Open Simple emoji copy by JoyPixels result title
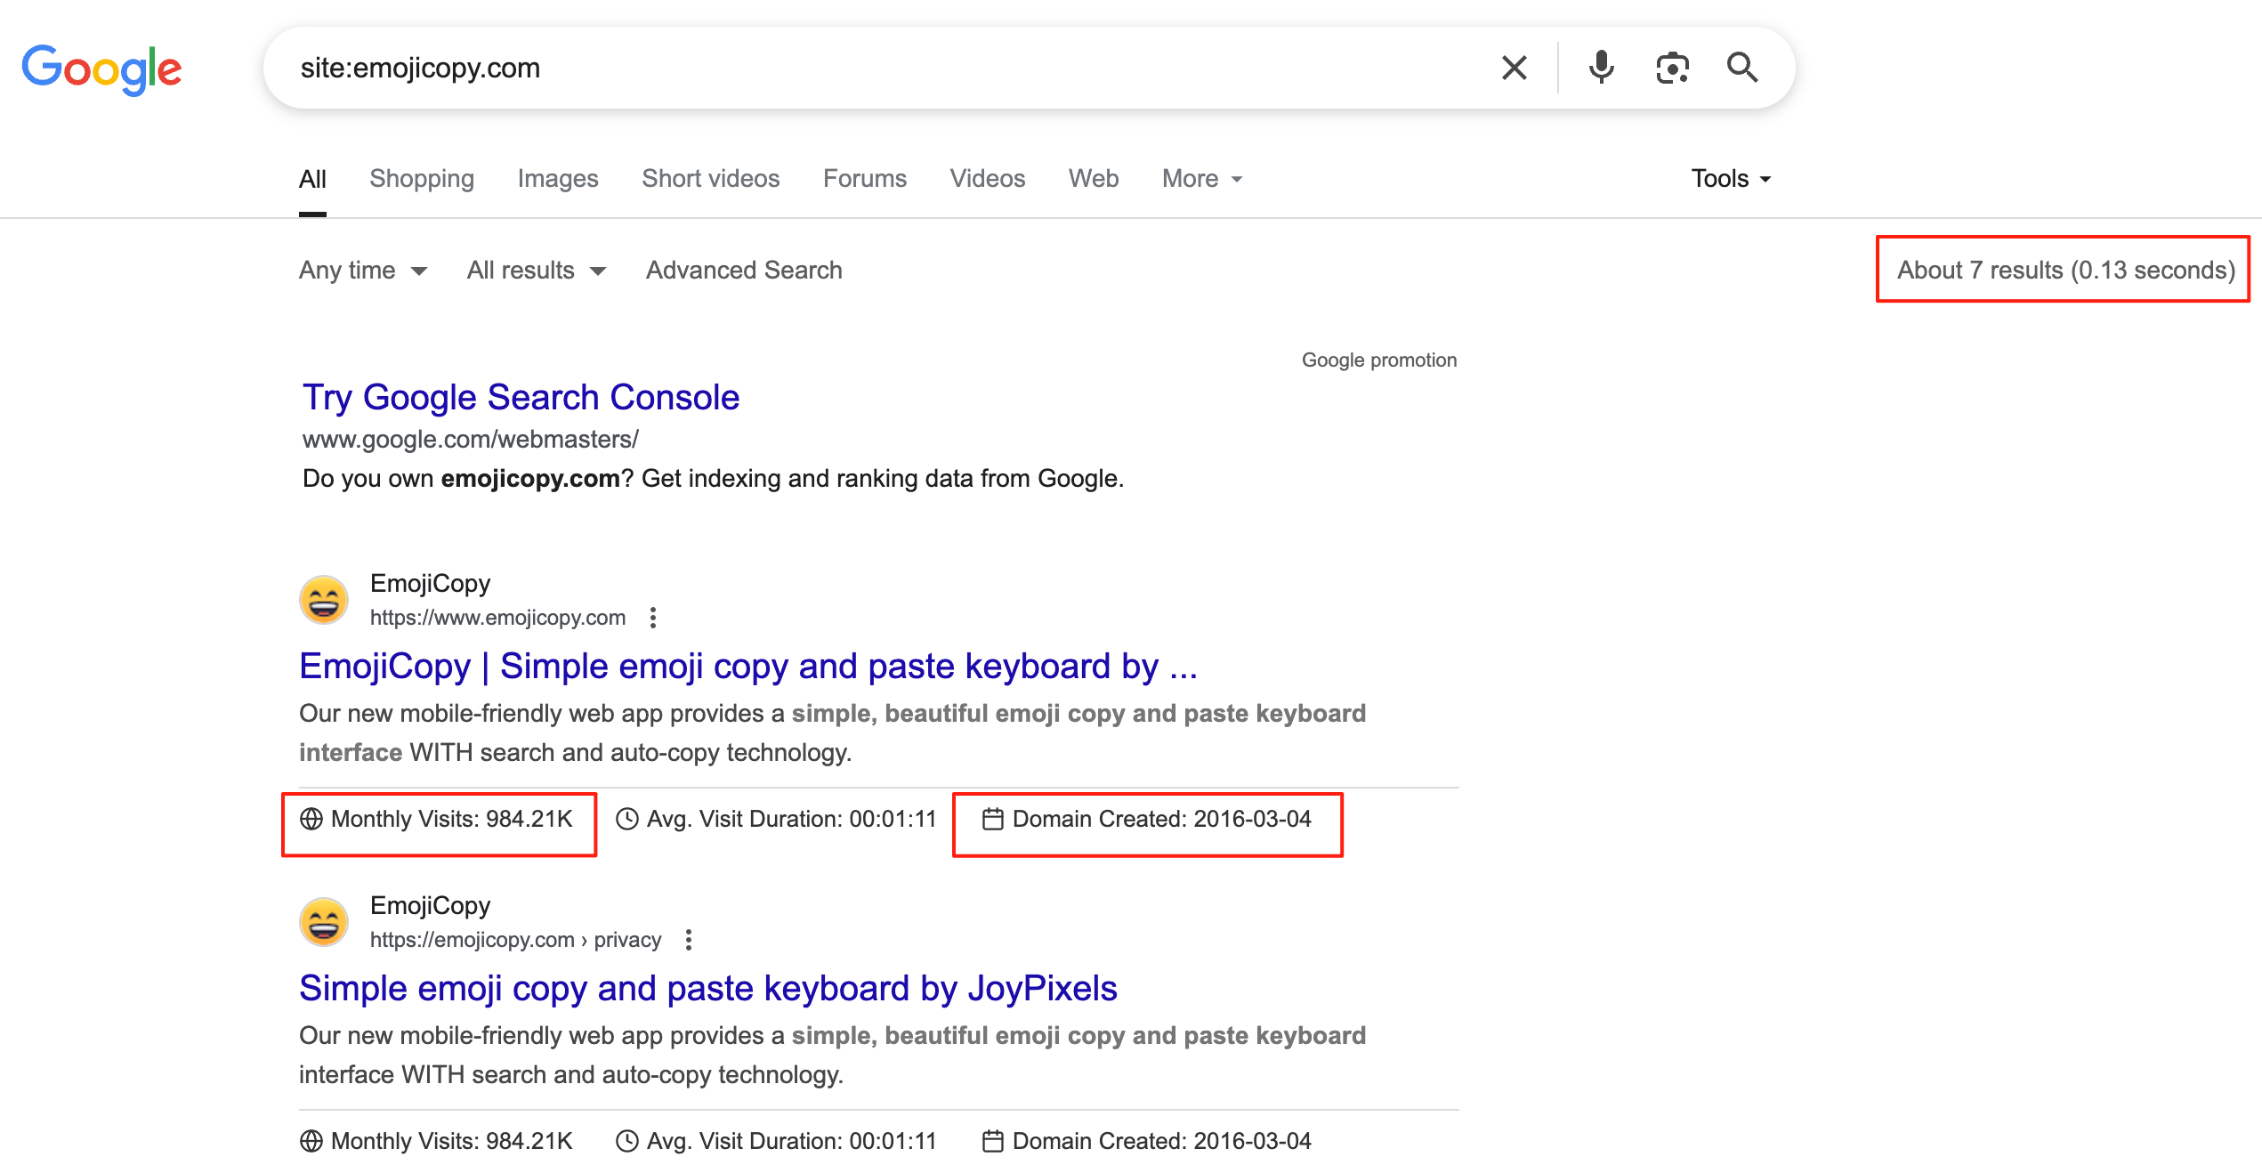The image size is (2262, 1173). tap(708, 989)
